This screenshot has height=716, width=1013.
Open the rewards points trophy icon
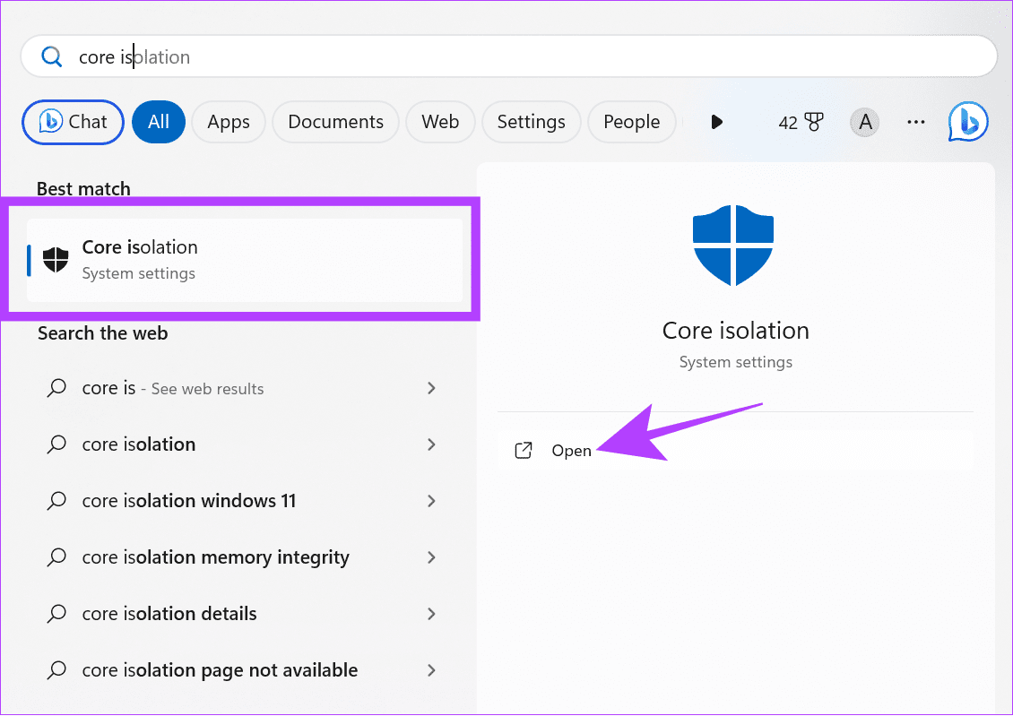[x=814, y=122]
